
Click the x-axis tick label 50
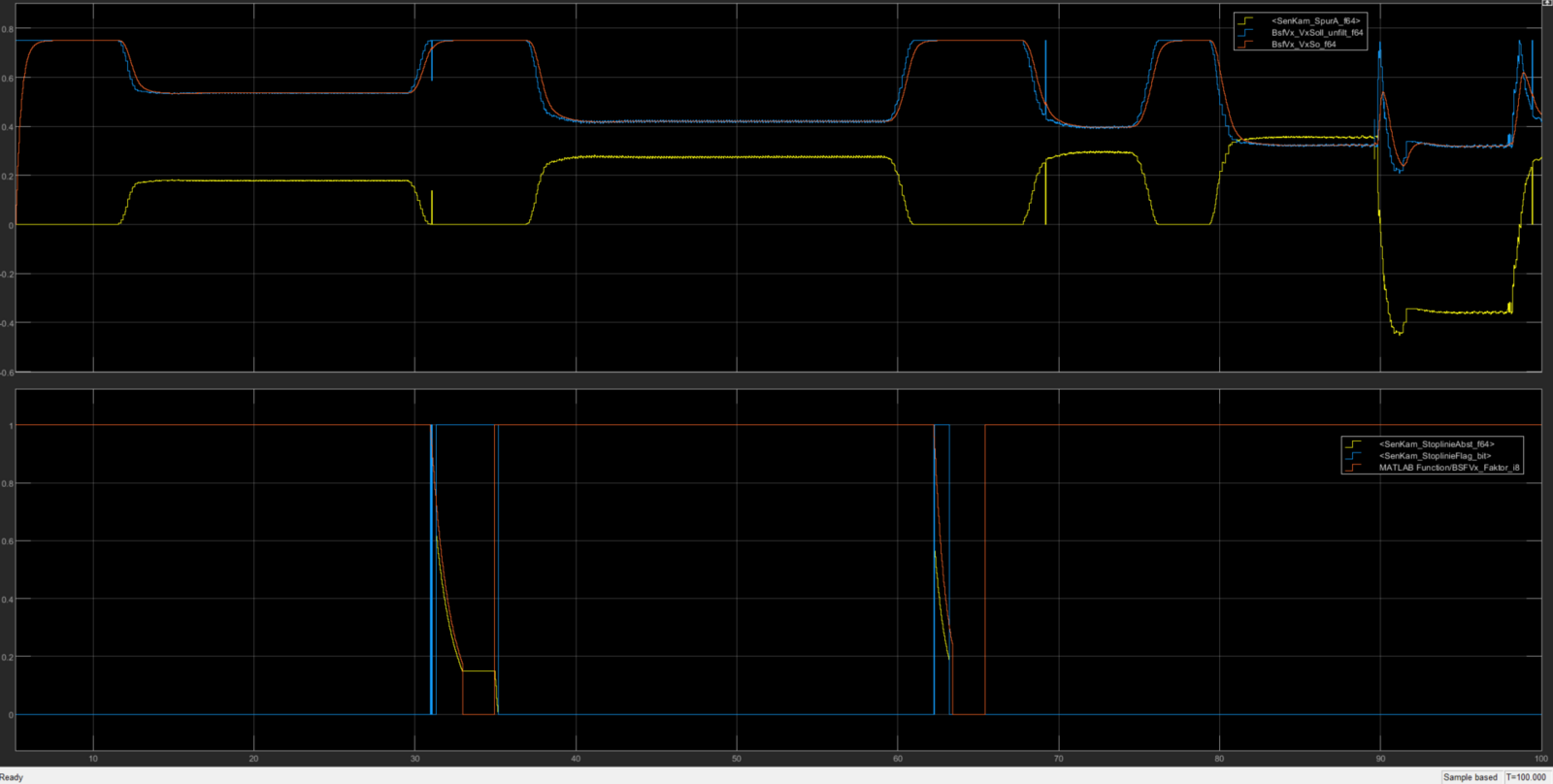(737, 759)
